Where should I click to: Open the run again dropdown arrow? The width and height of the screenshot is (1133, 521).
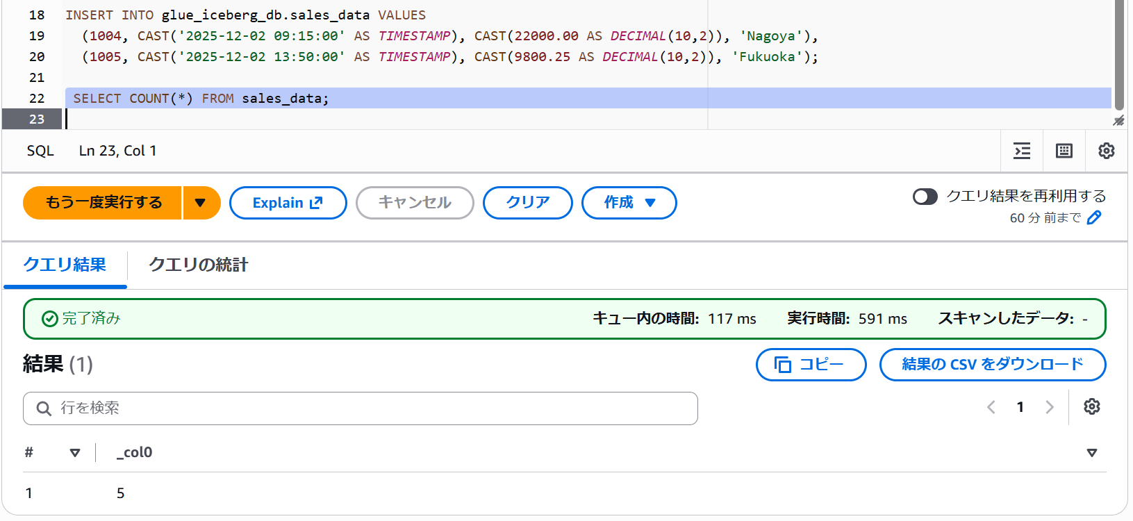click(201, 203)
